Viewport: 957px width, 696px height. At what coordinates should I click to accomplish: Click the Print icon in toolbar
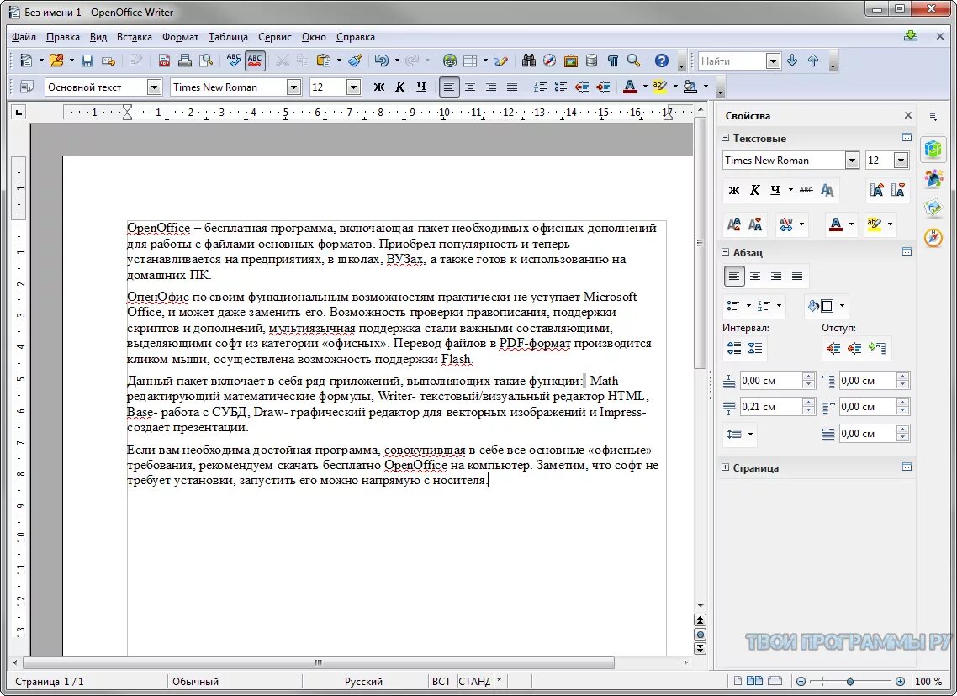[x=185, y=61]
